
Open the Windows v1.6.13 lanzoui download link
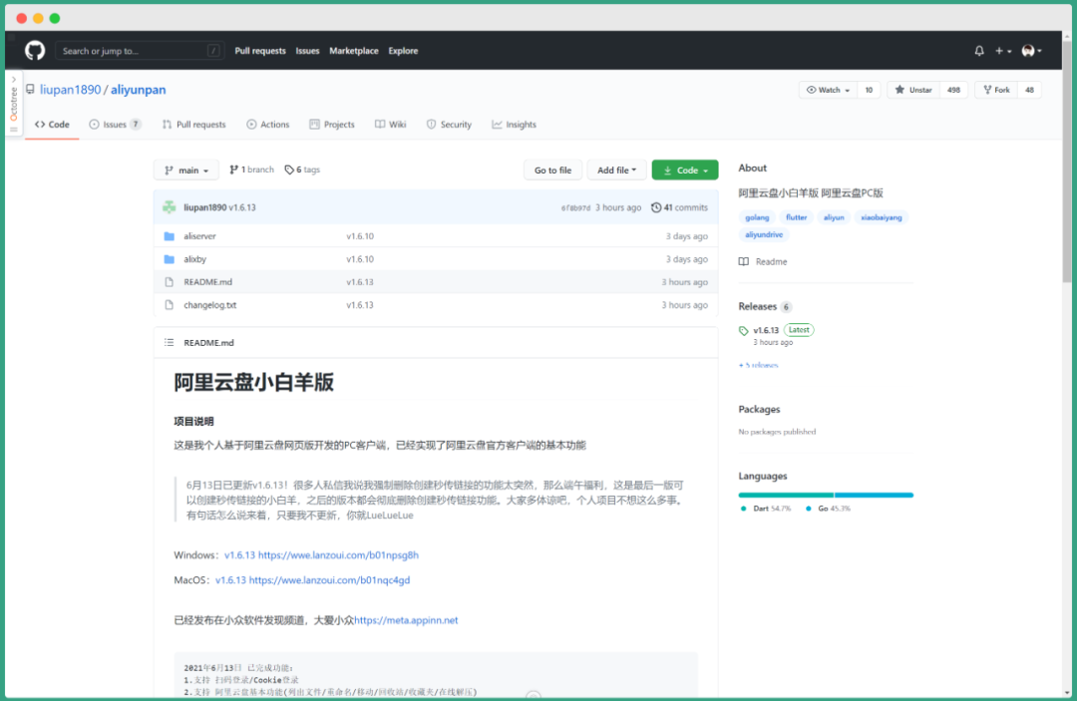pyautogui.click(x=321, y=555)
